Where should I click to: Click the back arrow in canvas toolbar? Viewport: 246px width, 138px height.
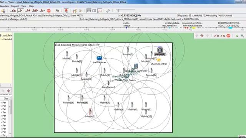tap(196, 36)
